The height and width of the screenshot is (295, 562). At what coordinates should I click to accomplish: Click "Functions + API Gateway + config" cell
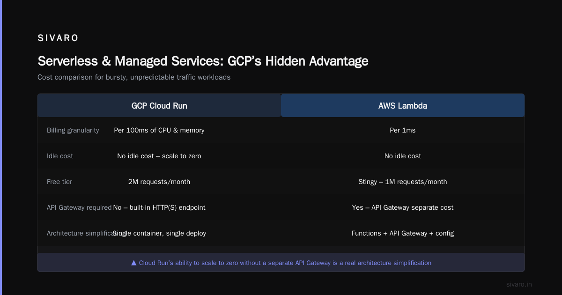point(403,233)
